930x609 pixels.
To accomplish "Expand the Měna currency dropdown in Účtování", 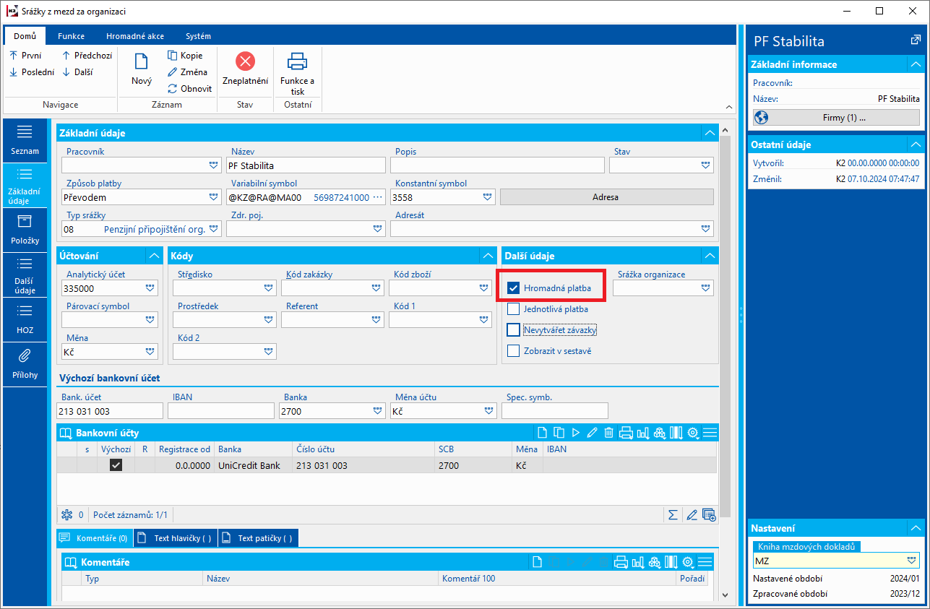I will tap(150, 352).
